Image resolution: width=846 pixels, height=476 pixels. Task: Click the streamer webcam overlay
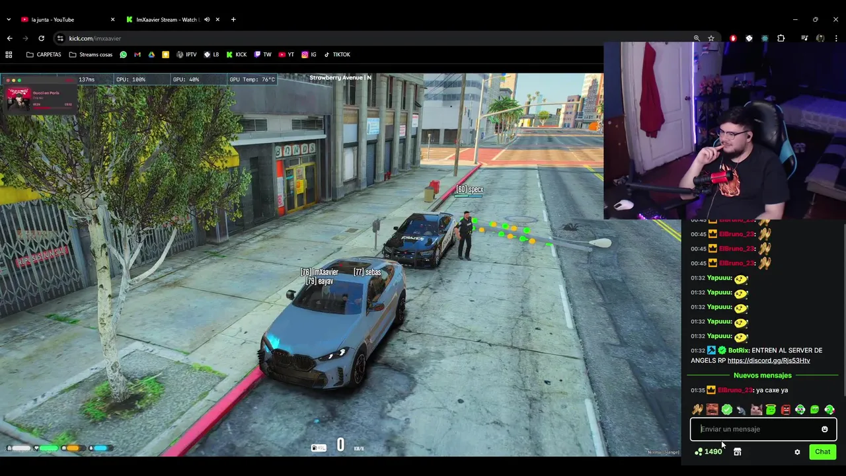pos(724,131)
